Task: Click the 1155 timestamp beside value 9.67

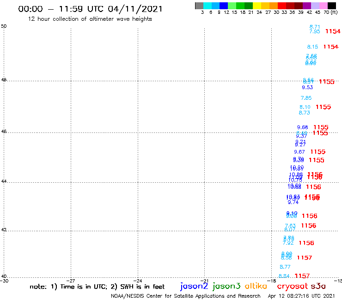Action: 318,152
